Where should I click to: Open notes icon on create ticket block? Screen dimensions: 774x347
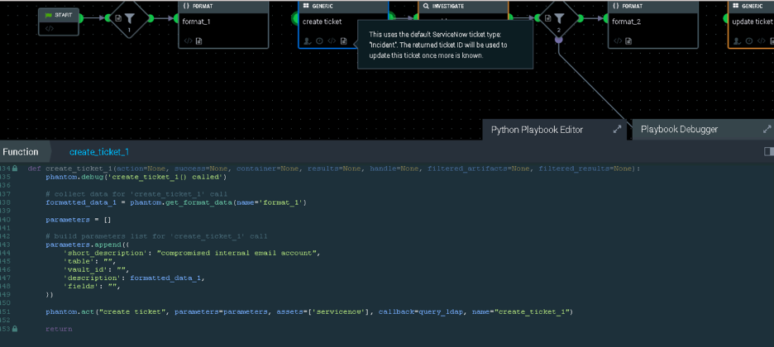(x=344, y=40)
